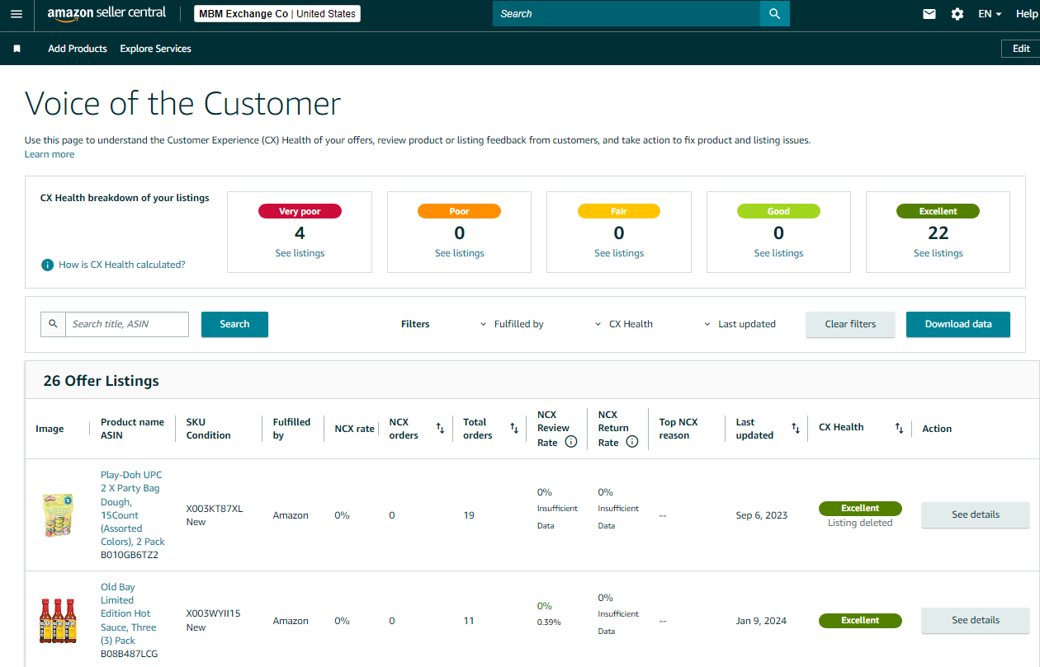
Task: Click Listing deleted status text
Action: (860, 523)
